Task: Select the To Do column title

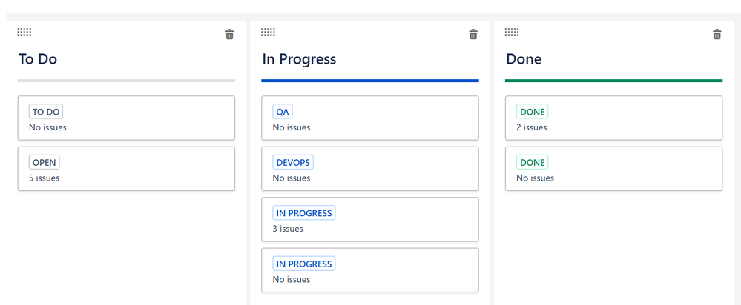Action: pos(38,59)
